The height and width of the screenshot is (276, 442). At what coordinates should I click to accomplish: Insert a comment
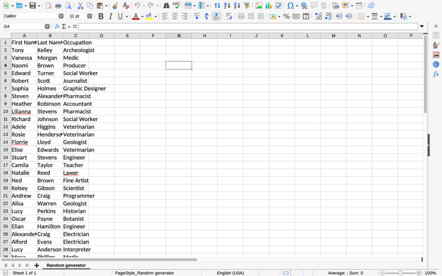tap(314, 5)
